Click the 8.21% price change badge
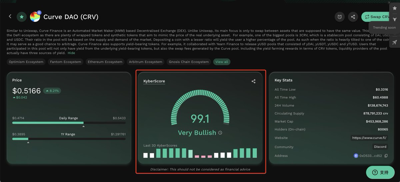The image size is (400, 182). (51, 91)
